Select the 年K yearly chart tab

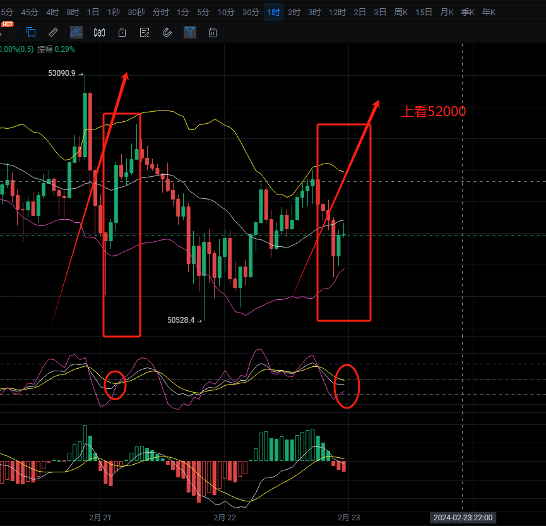489,11
